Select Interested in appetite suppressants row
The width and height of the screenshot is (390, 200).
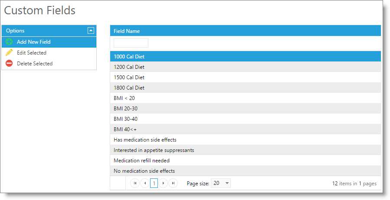coord(246,150)
